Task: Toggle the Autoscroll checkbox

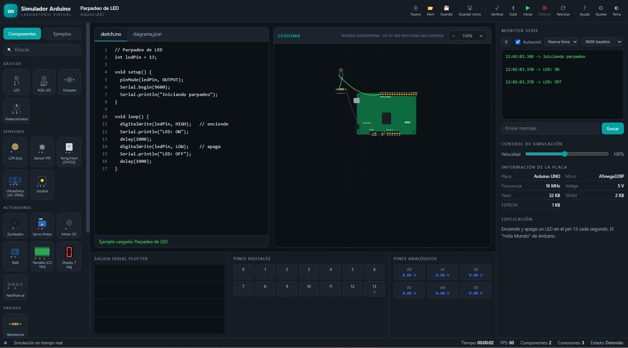Action: click(518, 42)
